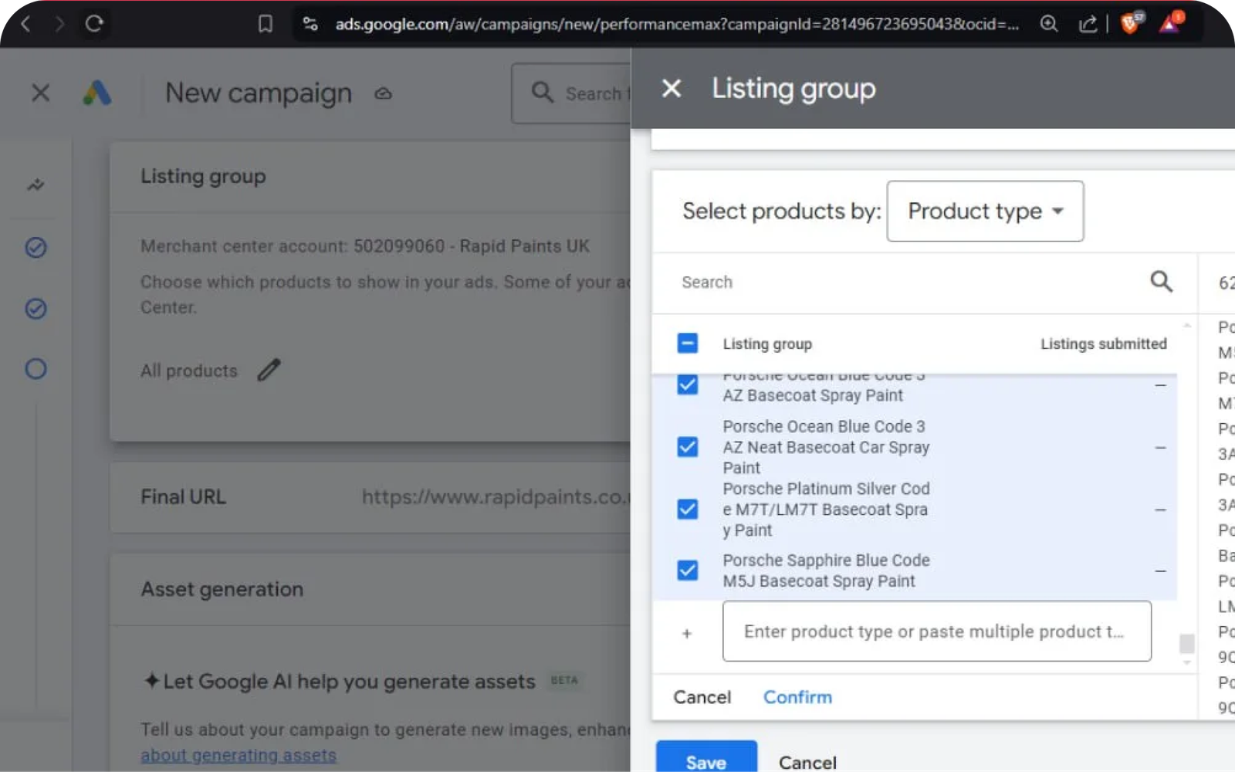Reload the page with the refresh icon
The width and height of the screenshot is (1235, 772).
(x=94, y=24)
